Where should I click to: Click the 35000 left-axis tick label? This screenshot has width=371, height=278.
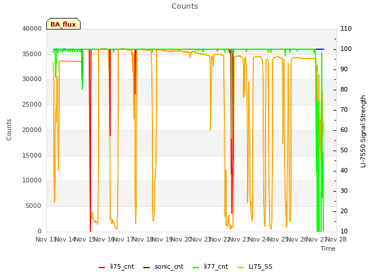(32, 54)
